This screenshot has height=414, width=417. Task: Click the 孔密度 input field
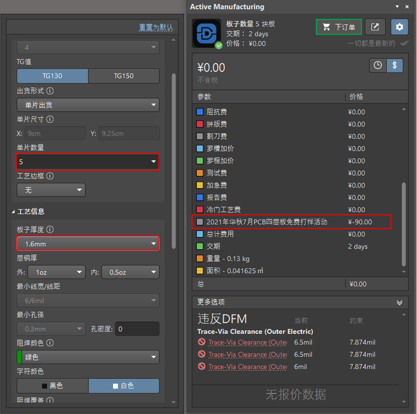point(137,329)
